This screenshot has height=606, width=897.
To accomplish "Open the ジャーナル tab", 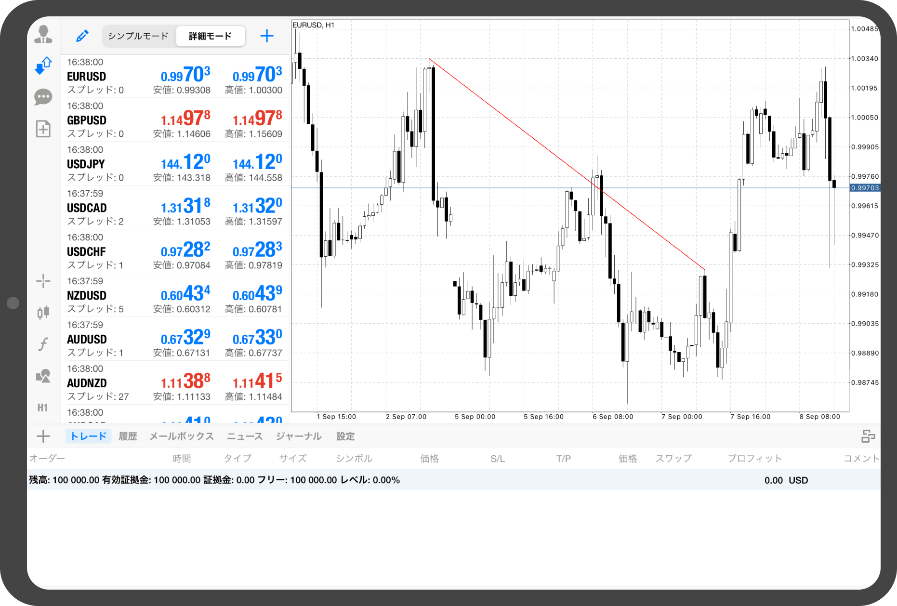I will tap(299, 436).
